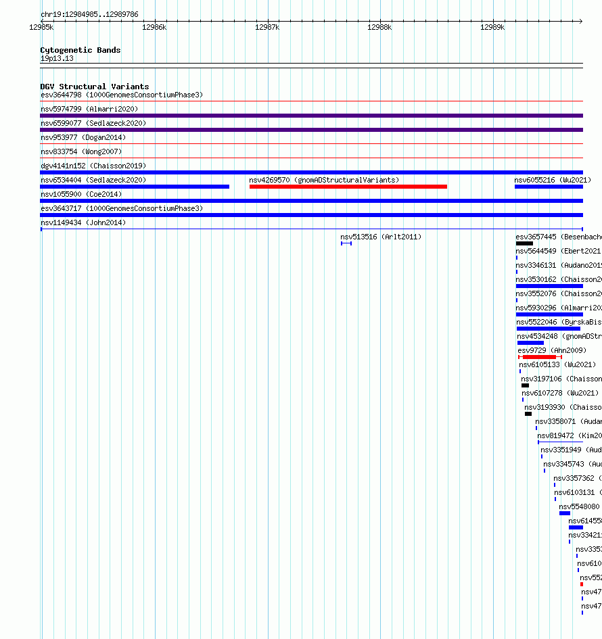Open variant nsv6107278 (Wu2021)
This screenshot has width=602, height=639.
coord(560,394)
